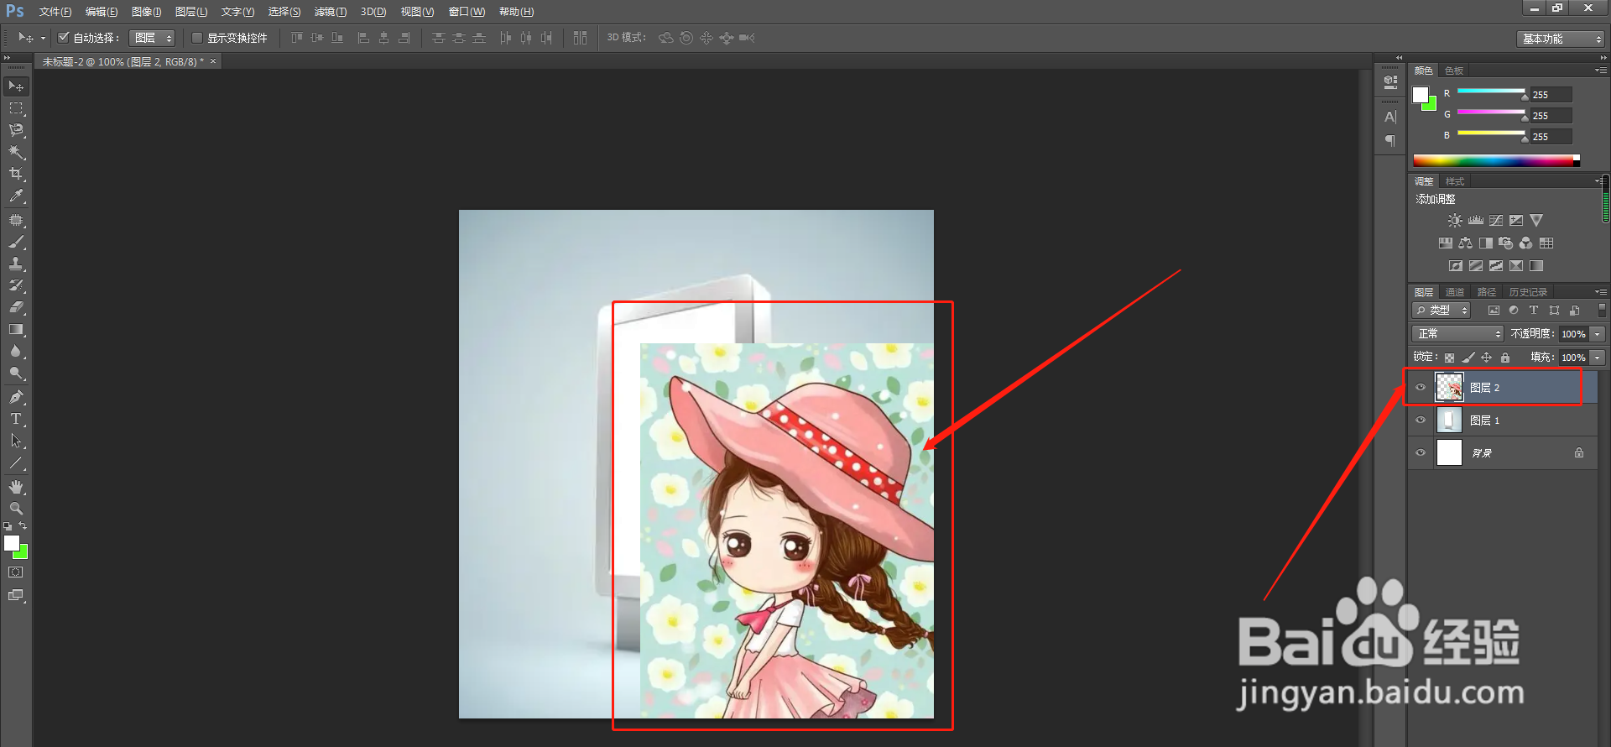
Task: Toggle lock position icon
Action: [1486, 358]
